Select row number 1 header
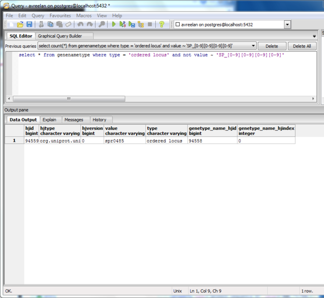 [x=14, y=141]
